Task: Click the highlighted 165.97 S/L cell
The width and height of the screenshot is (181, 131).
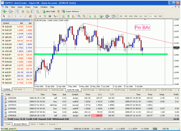Action: (97, 116)
